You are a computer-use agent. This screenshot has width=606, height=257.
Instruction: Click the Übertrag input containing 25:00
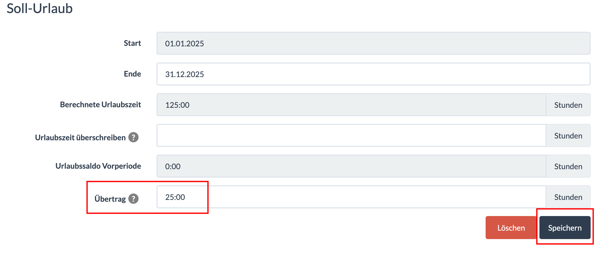351,197
